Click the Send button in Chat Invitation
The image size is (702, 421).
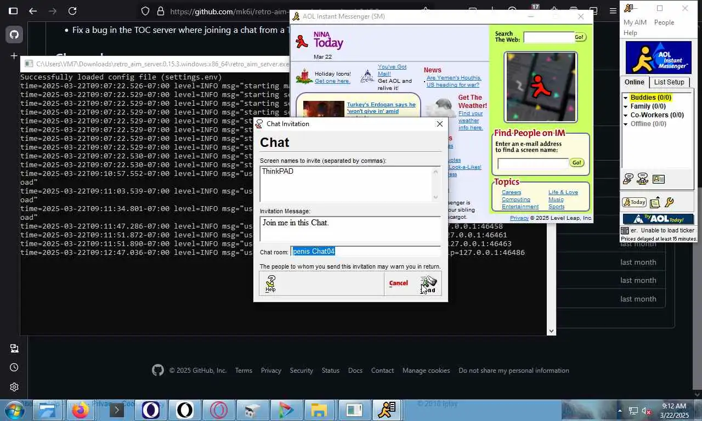[428, 283]
